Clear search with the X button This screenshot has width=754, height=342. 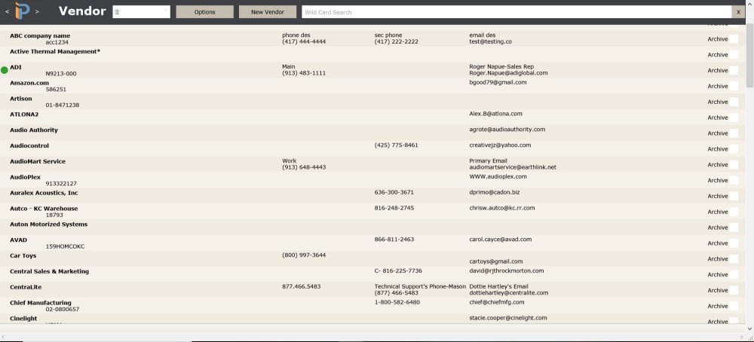tap(738, 12)
